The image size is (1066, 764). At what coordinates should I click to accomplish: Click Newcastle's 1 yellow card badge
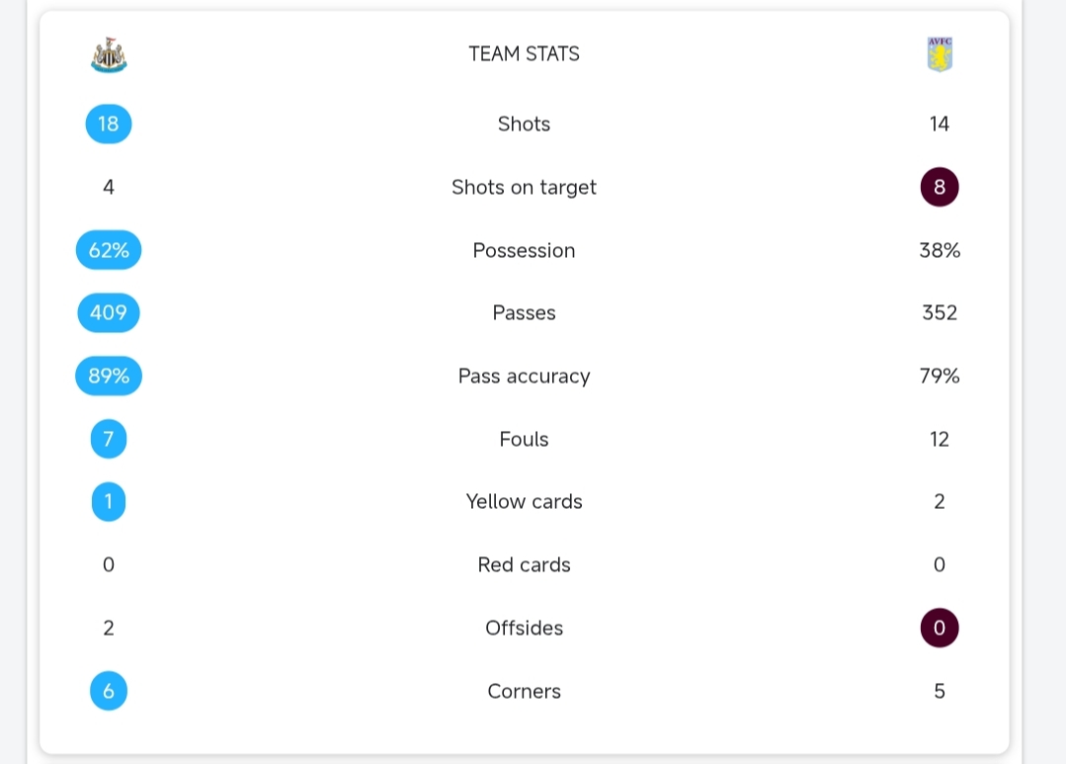click(109, 501)
